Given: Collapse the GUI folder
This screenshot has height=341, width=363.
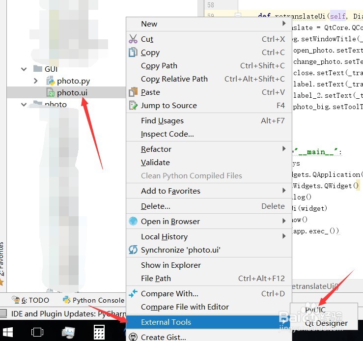Looking at the screenshot, I should (x=24, y=69).
